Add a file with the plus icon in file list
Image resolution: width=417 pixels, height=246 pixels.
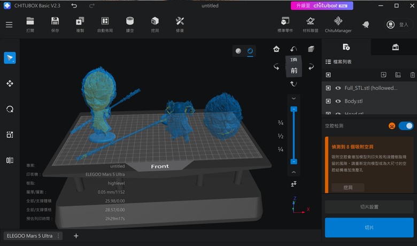click(x=383, y=75)
